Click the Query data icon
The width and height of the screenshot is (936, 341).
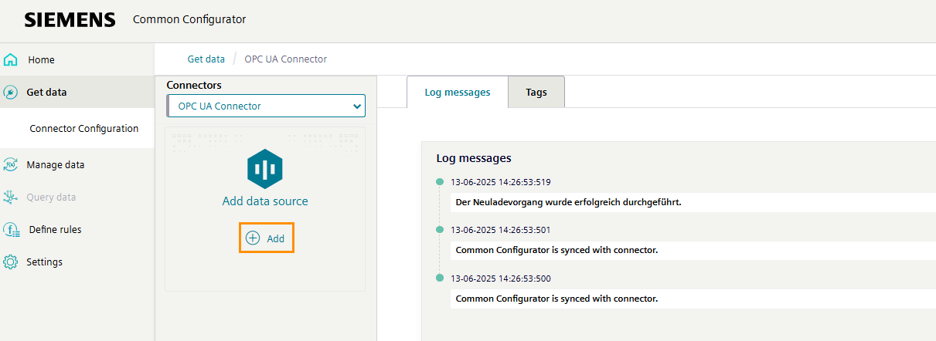click(11, 197)
